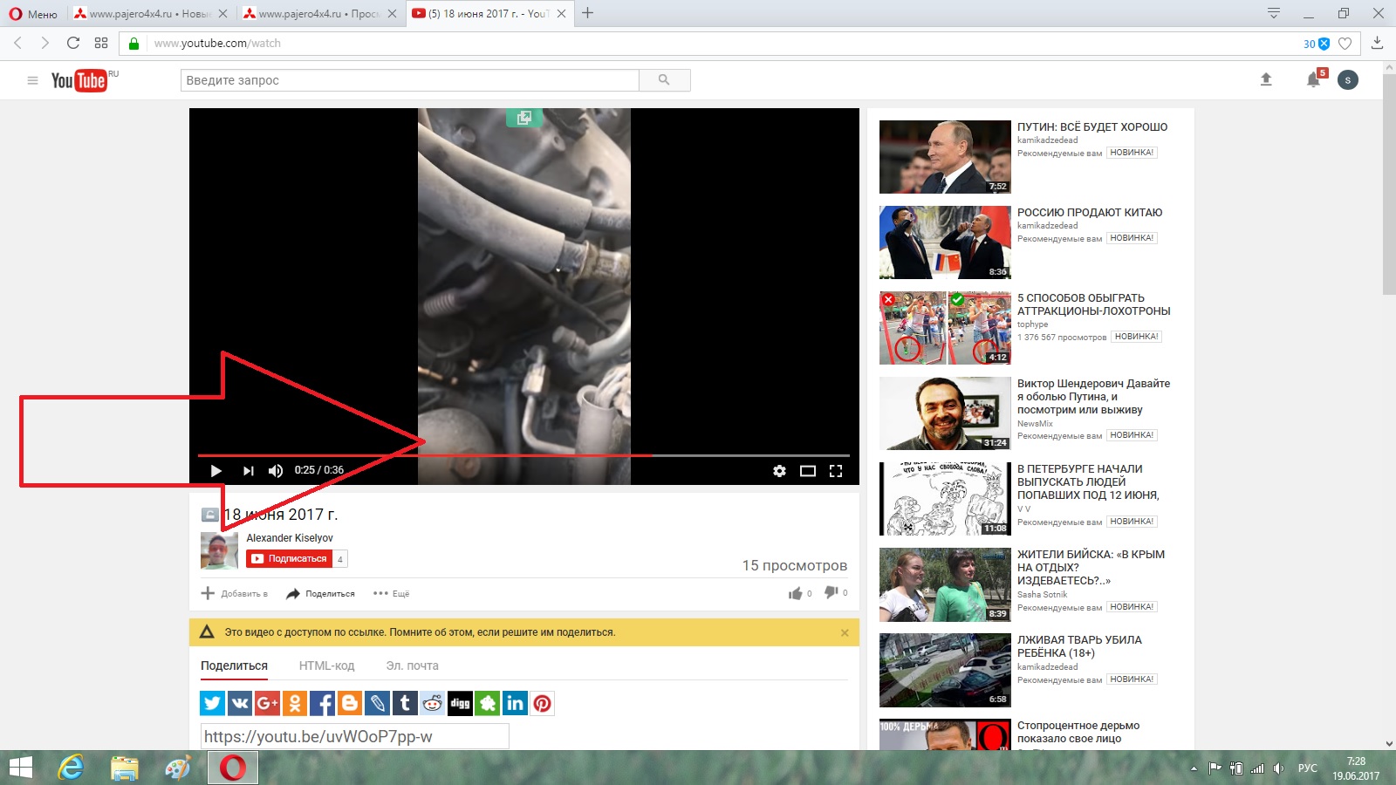
Task: Open a new browser tab
Action: pyautogui.click(x=588, y=13)
